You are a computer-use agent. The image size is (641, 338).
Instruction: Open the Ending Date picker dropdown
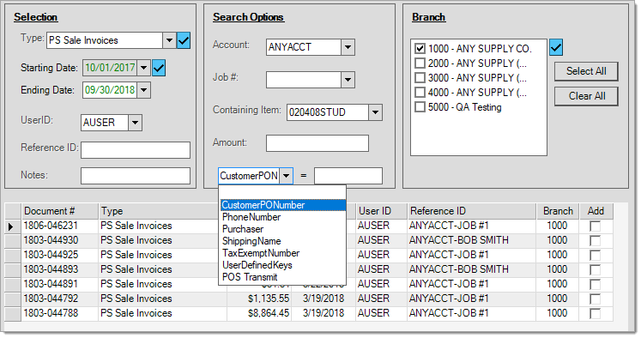(143, 90)
